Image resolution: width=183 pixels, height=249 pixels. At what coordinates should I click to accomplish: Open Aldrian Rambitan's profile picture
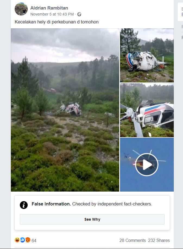click(x=21, y=9)
